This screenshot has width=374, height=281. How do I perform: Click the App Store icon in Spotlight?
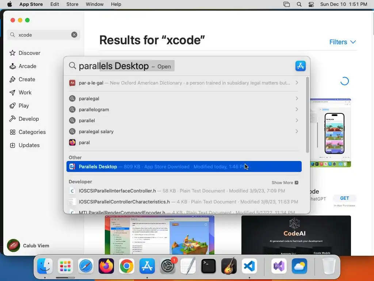coord(300,66)
